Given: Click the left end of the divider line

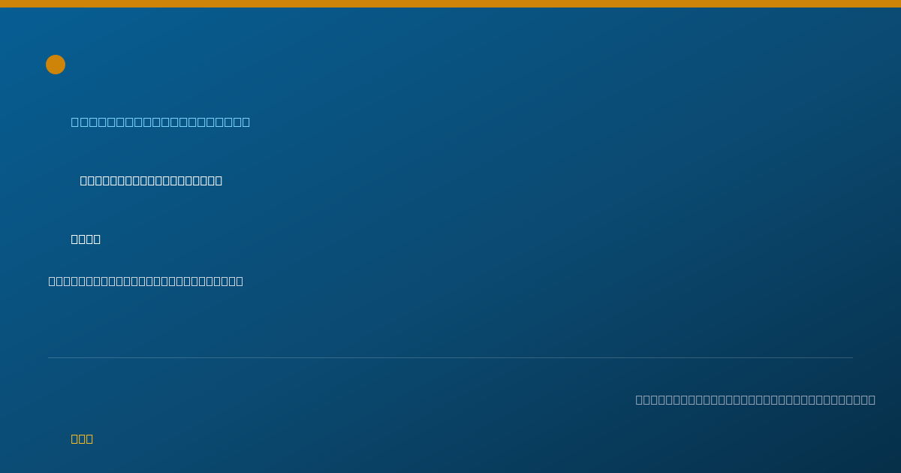Looking at the screenshot, I should tap(49, 357).
